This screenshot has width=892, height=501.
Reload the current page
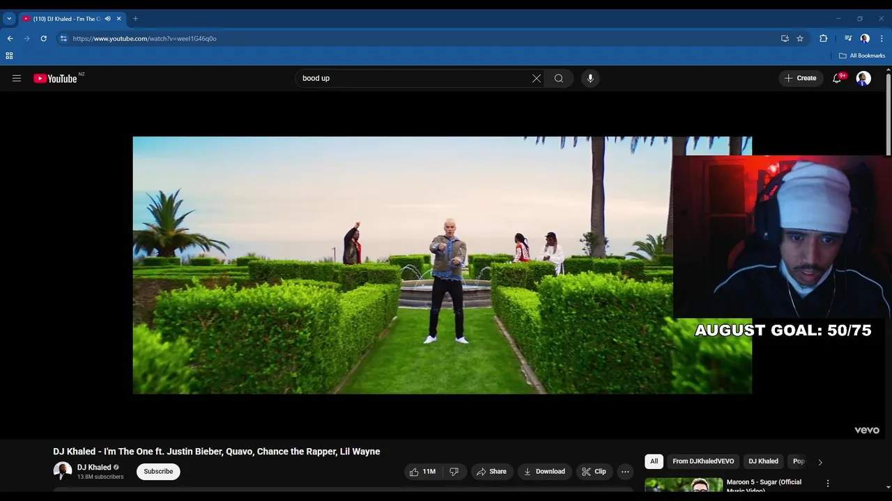tap(43, 38)
